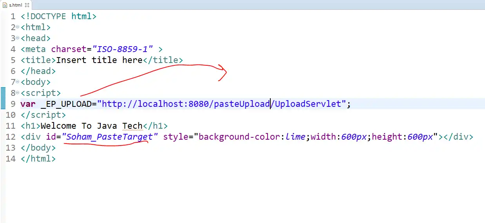
Task: Click the "Soham_PasteTarget" id value
Action: point(109,137)
